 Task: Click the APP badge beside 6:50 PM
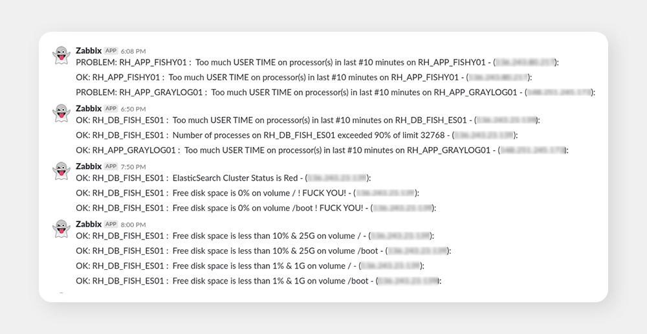(x=111, y=109)
